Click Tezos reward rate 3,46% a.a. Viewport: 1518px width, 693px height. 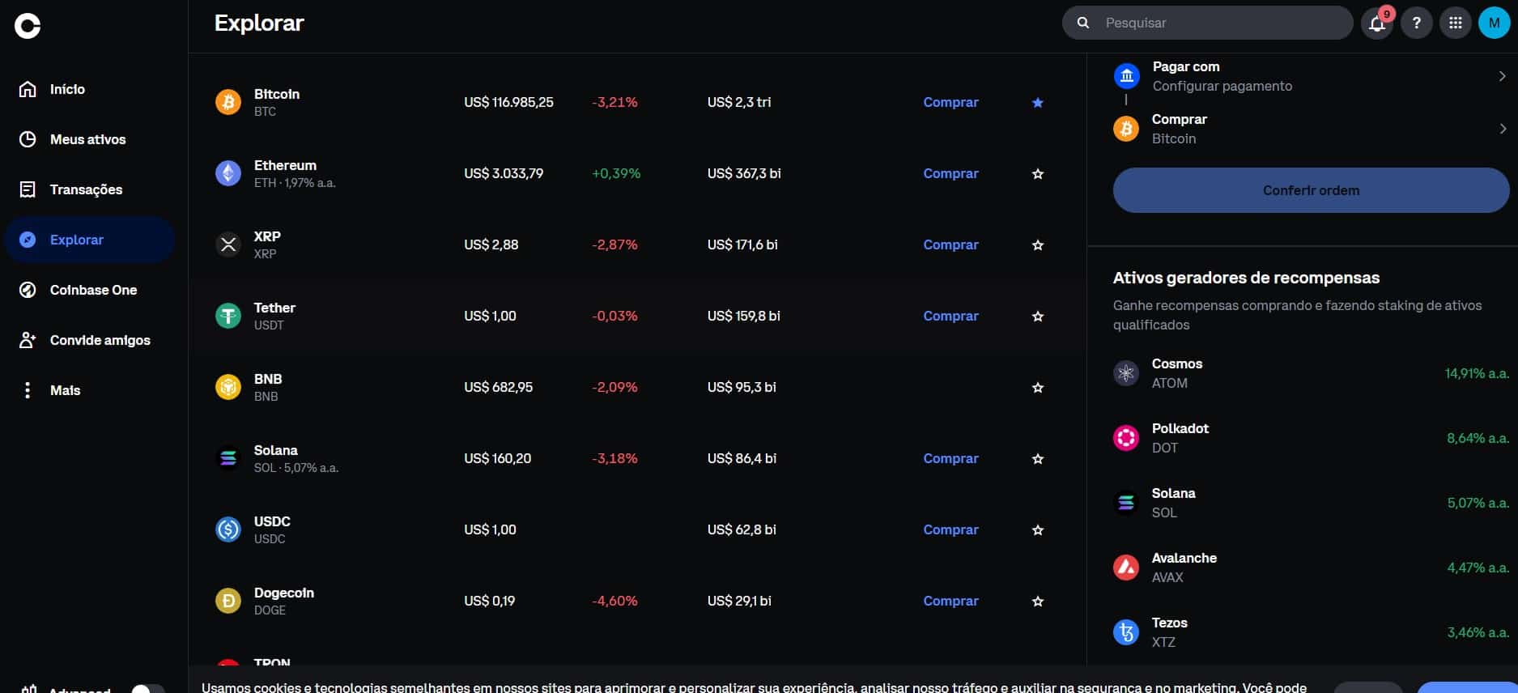[x=1478, y=632]
